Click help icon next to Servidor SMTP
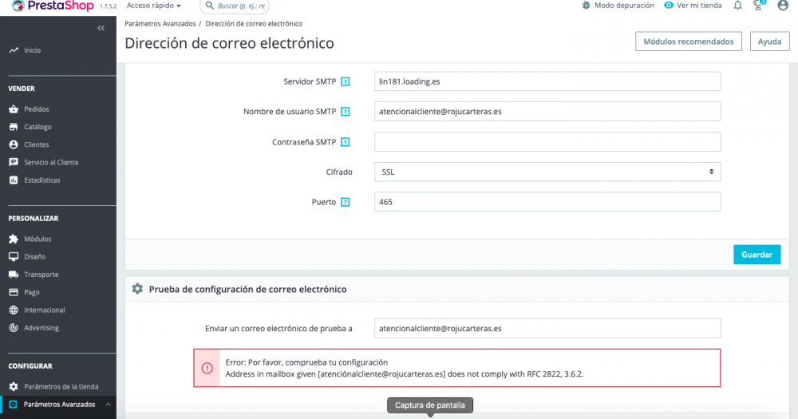Viewport: 798px width, 419px height. click(346, 81)
